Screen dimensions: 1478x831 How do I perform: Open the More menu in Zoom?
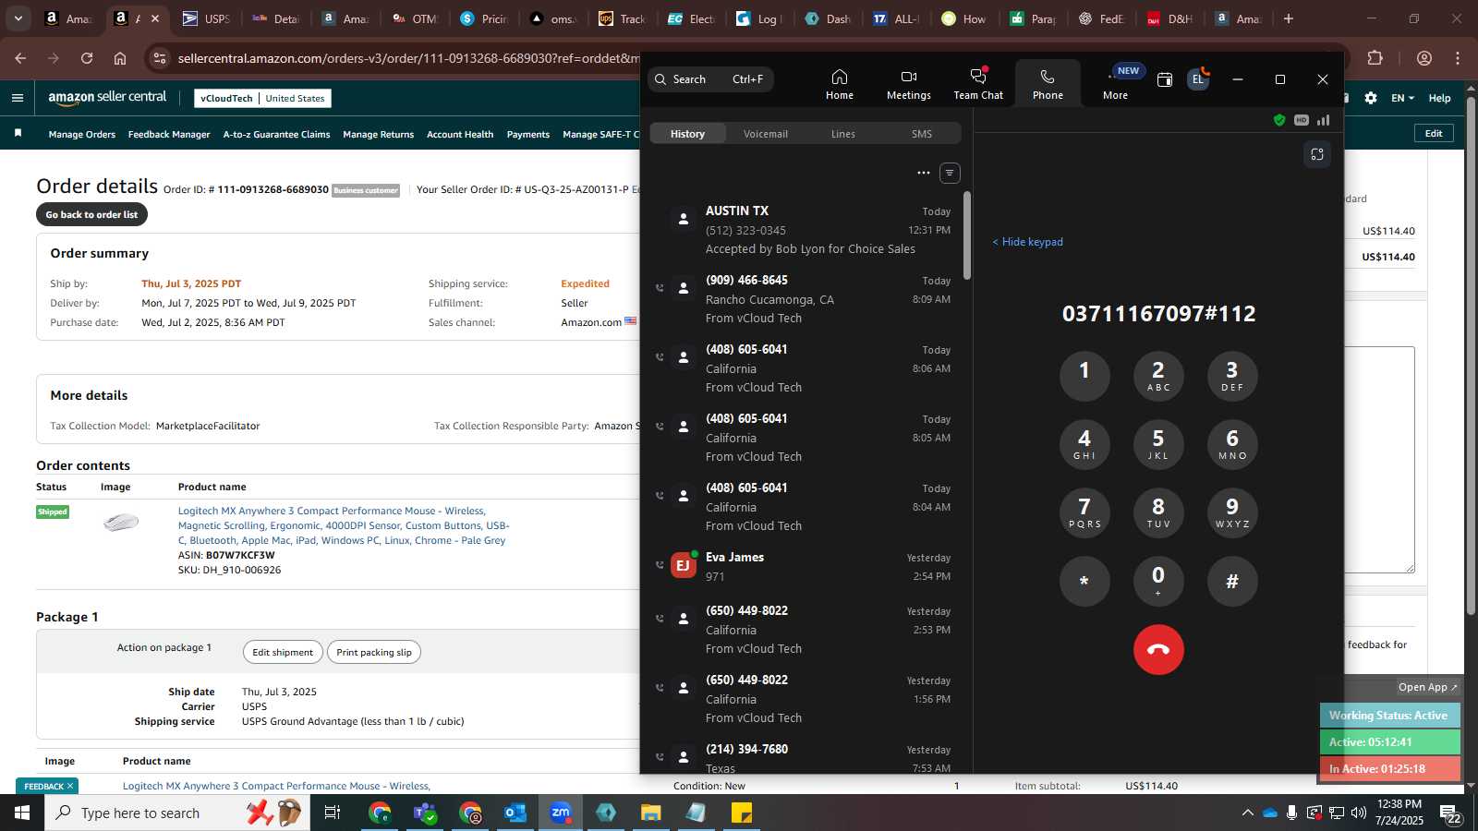1115,84
